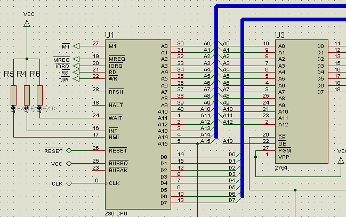
Task: Click the VPP pin name inside U3
Action: [284, 157]
